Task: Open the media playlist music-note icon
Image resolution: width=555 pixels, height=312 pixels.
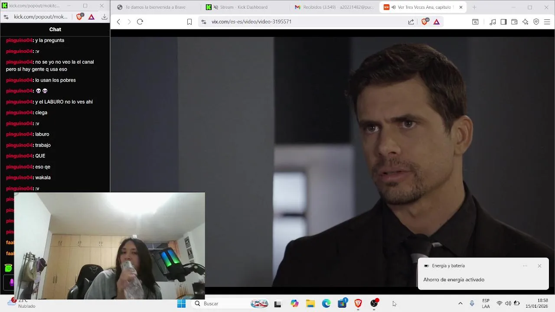Action: 493,22
